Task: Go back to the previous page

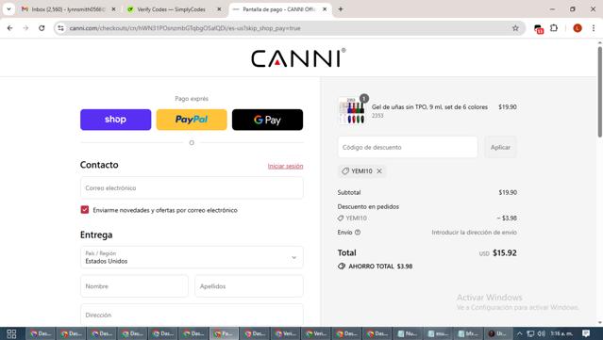Action: (x=10, y=28)
